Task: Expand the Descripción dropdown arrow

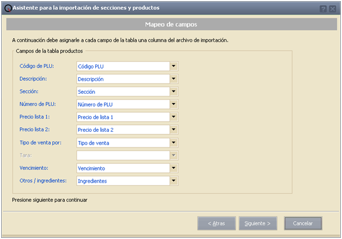Action: click(174, 79)
